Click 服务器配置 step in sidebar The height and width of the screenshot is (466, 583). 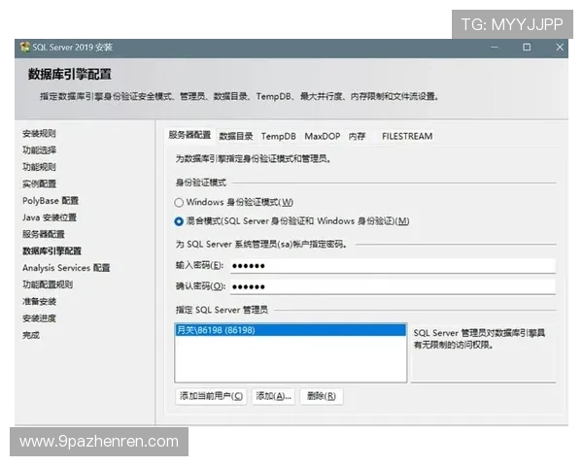(43, 234)
